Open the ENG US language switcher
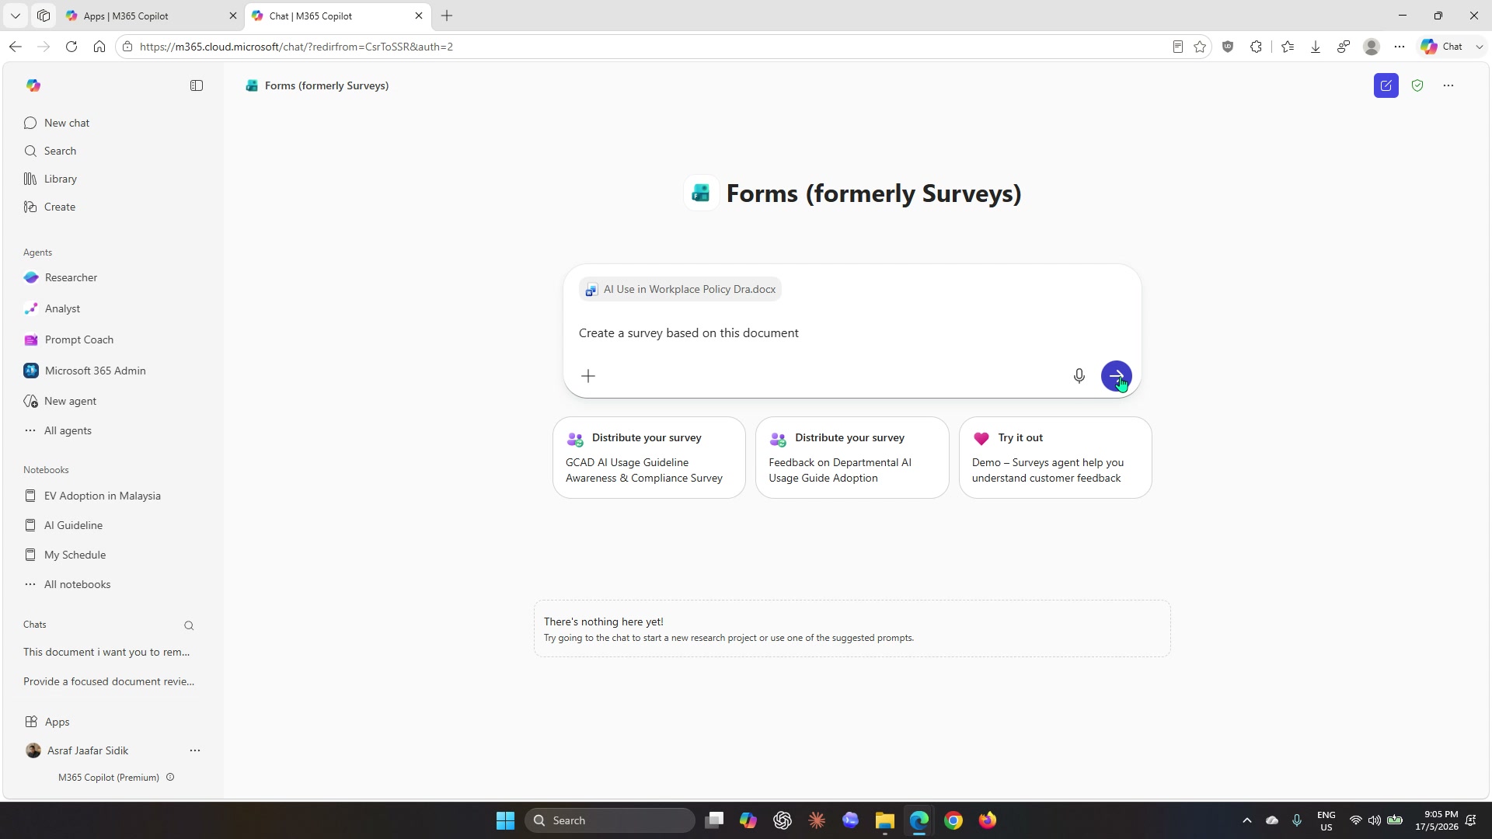 [1326, 820]
